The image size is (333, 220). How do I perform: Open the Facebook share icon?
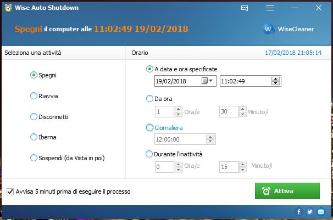coord(299,211)
